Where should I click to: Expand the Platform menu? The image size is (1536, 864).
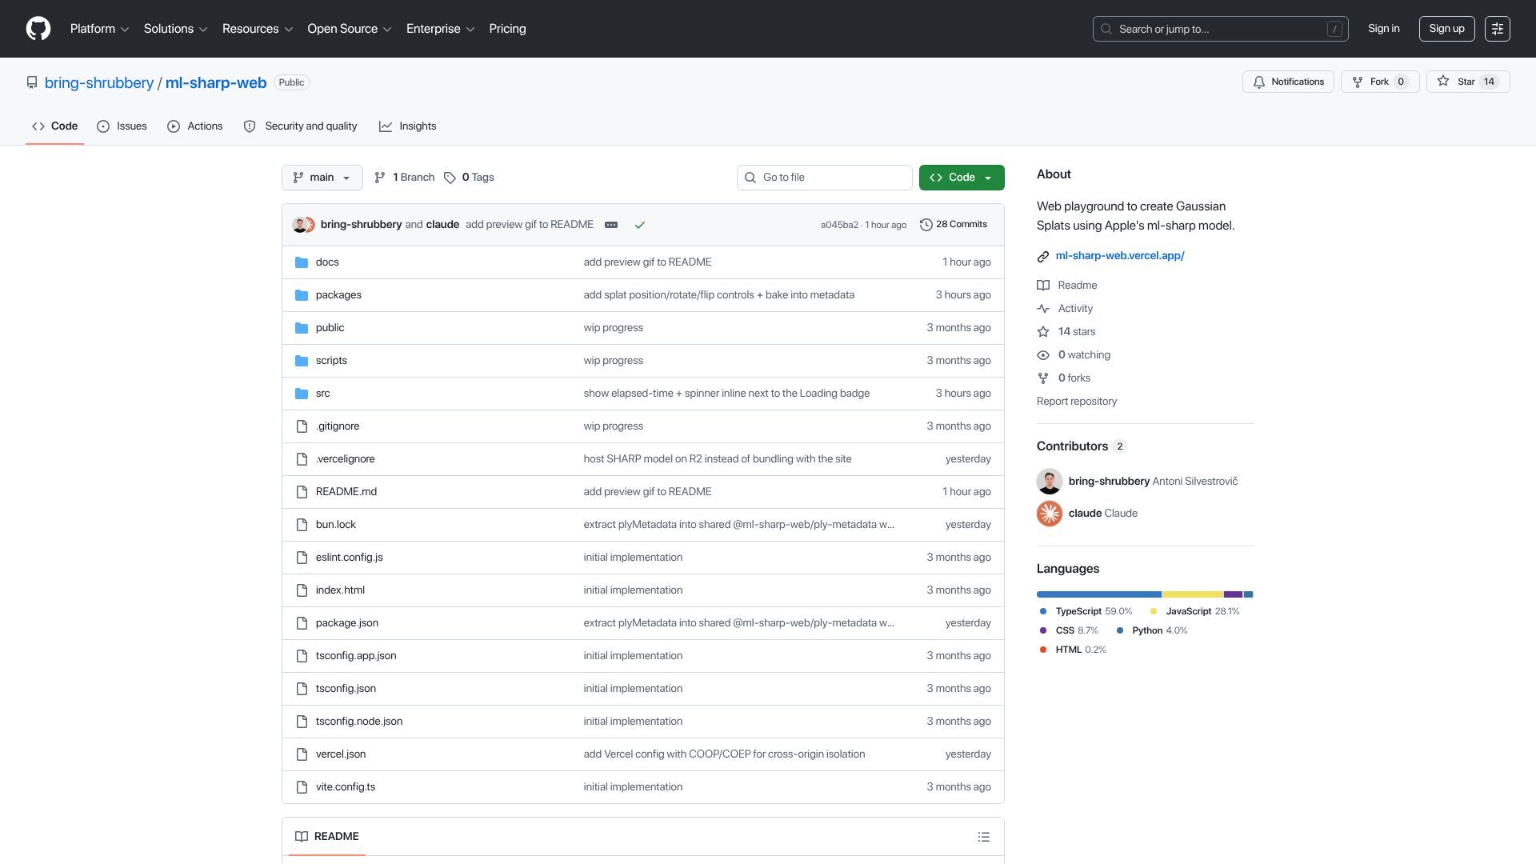(x=99, y=29)
